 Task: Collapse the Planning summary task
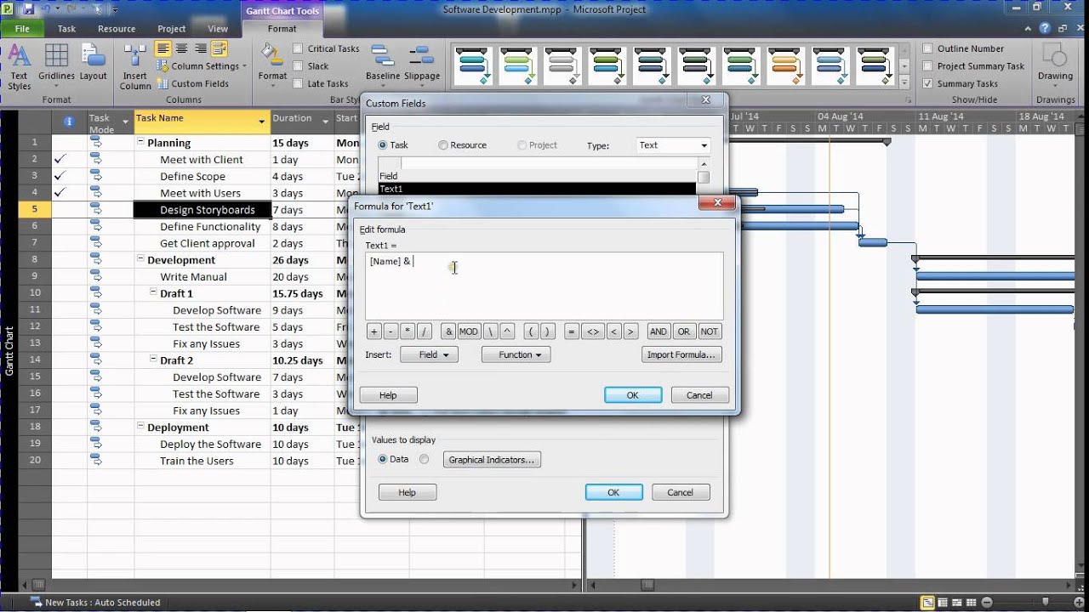pyautogui.click(x=140, y=143)
